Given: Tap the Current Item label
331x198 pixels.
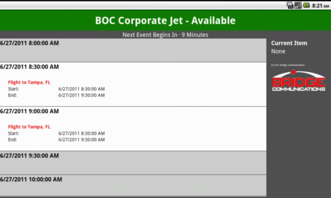Looking at the screenshot, I should pos(289,43).
